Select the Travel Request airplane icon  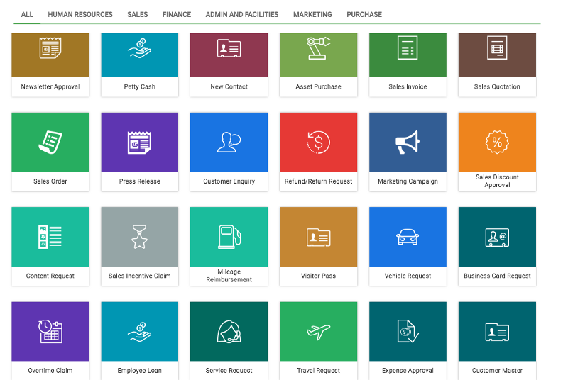coord(318,331)
